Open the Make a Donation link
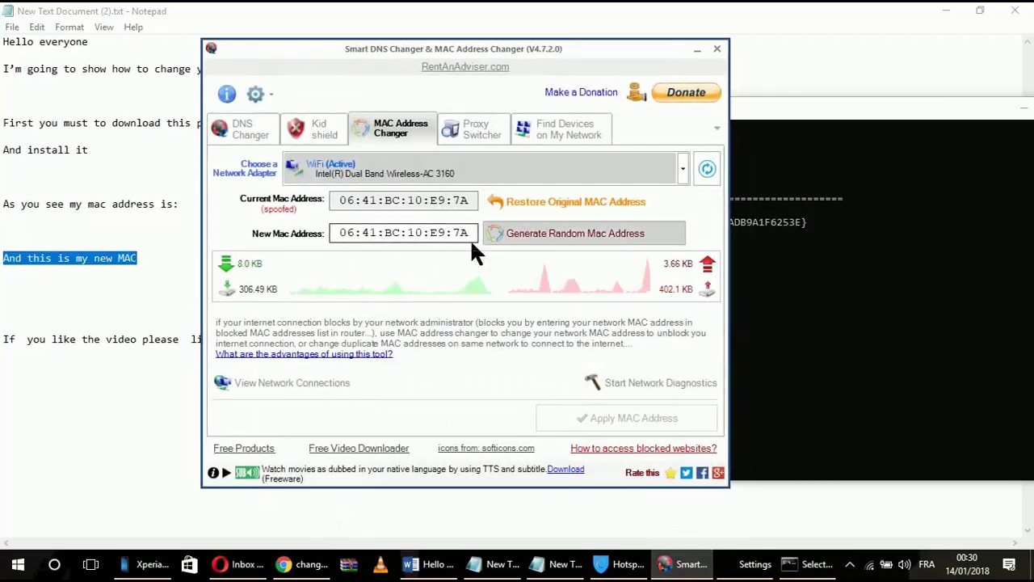 (581, 92)
